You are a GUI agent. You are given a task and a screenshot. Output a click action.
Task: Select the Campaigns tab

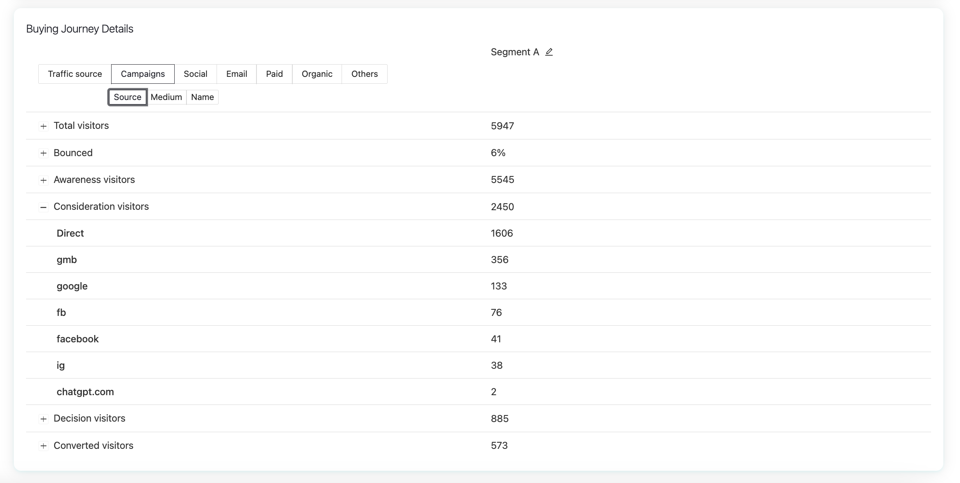click(x=143, y=74)
